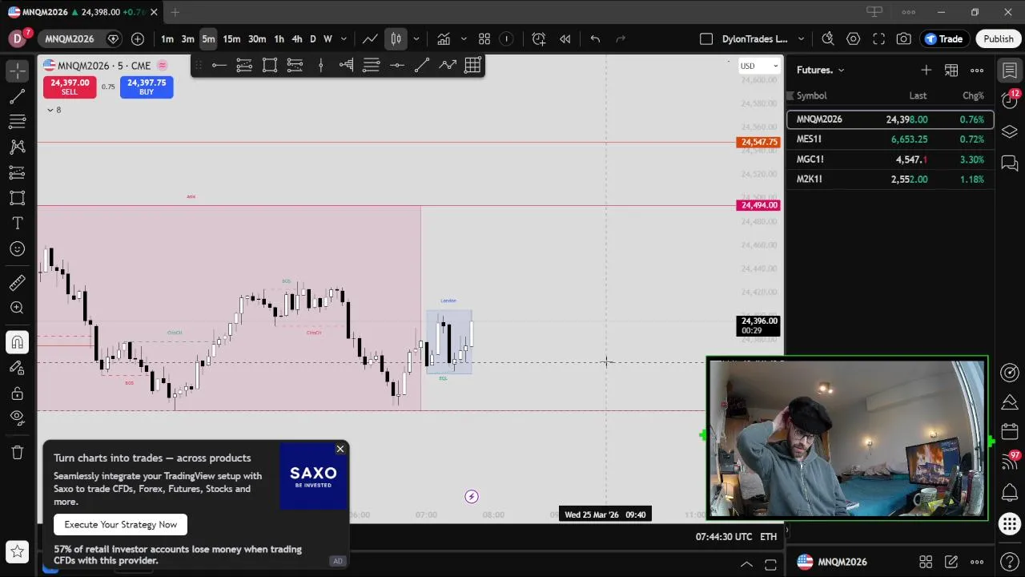Pick the horizontal ray in the favorites toolbar
Screen dimensions: 1025x577
pos(219,66)
